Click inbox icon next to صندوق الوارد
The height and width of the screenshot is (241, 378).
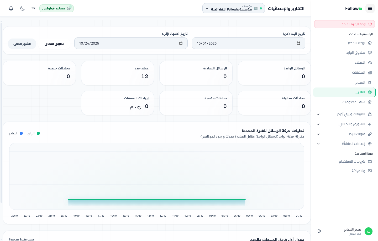click(x=370, y=53)
